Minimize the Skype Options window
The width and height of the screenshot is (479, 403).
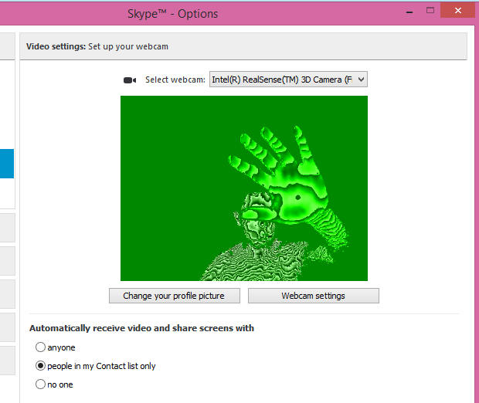pyautogui.click(x=409, y=12)
